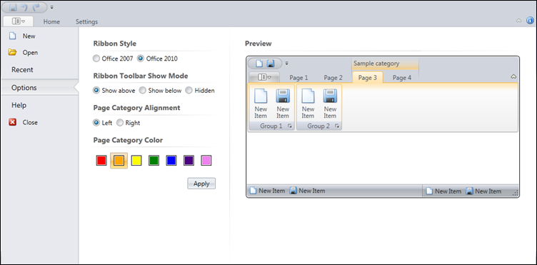Set page category alignment to Right
The width and height of the screenshot is (537, 265).
pos(129,123)
